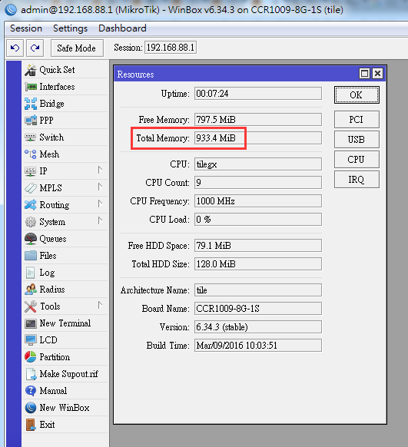Close the Resources window
This screenshot has height=447, width=408.
pos(377,74)
